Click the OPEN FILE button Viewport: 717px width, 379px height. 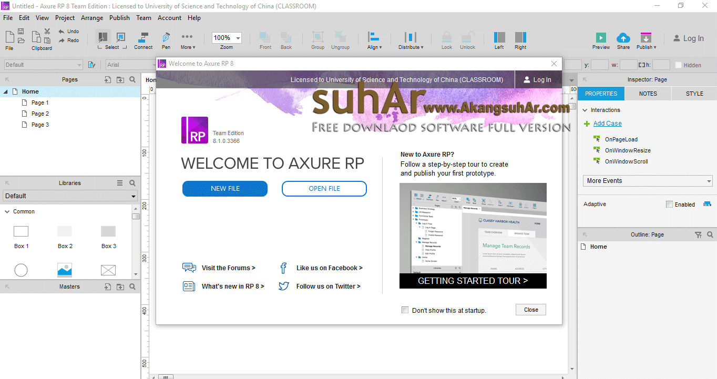(x=324, y=189)
